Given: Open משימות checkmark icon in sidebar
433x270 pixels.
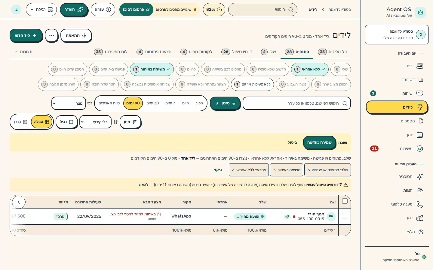Looking at the screenshot, I should pyautogui.click(x=420, y=148).
